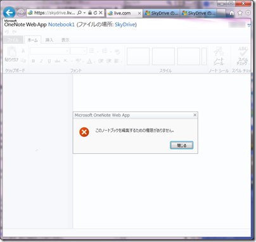Open the font size dropdown
256x242 pixels.
click(85, 51)
